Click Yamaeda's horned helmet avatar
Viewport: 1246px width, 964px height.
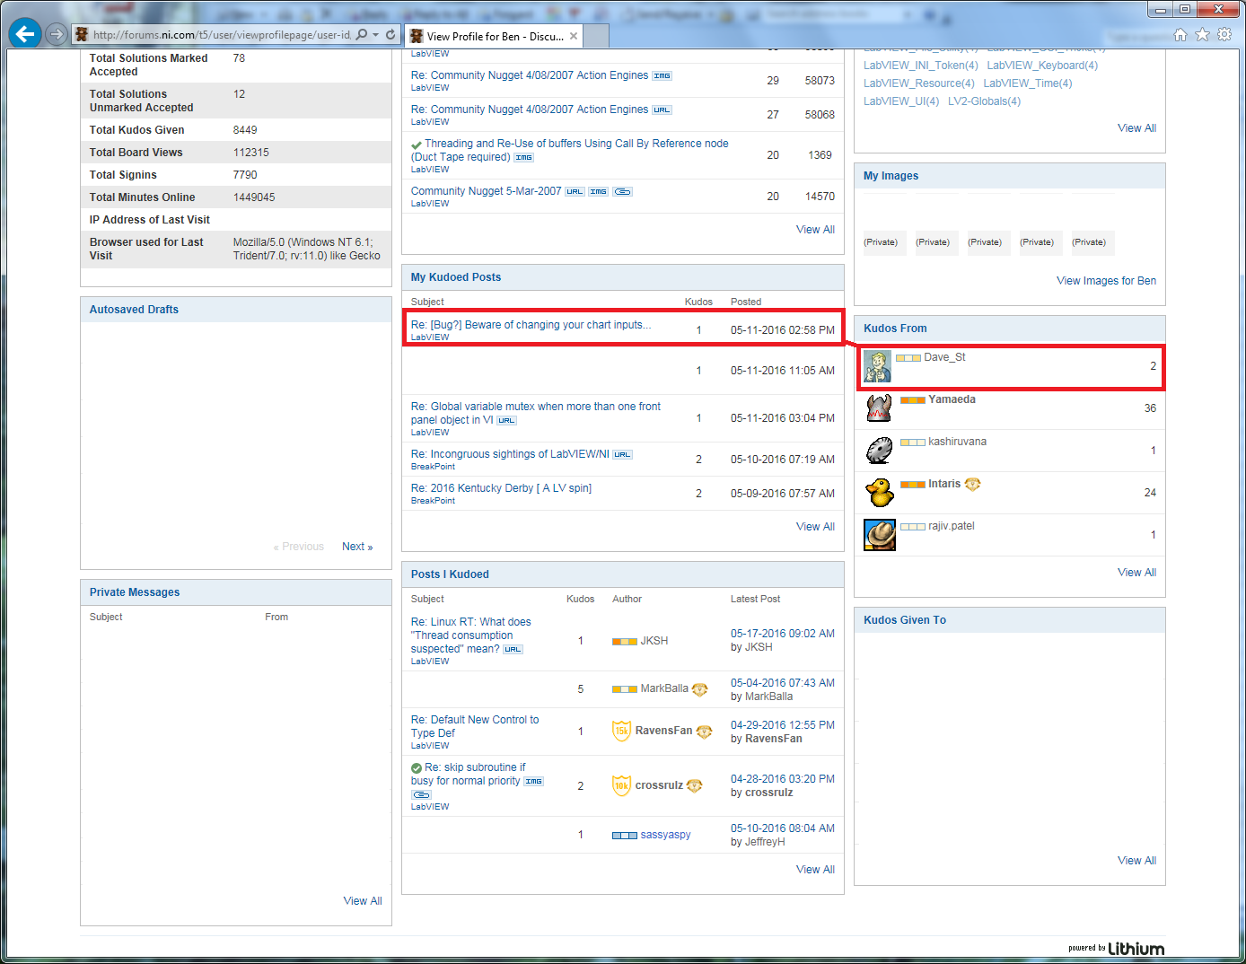pos(879,408)
